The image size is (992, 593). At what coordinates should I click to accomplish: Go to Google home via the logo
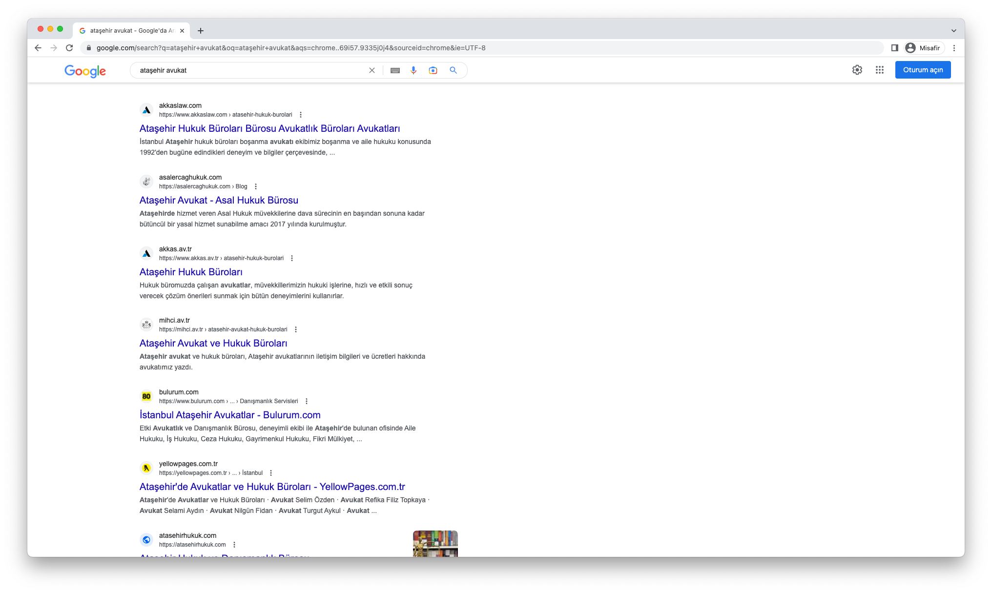85,71
